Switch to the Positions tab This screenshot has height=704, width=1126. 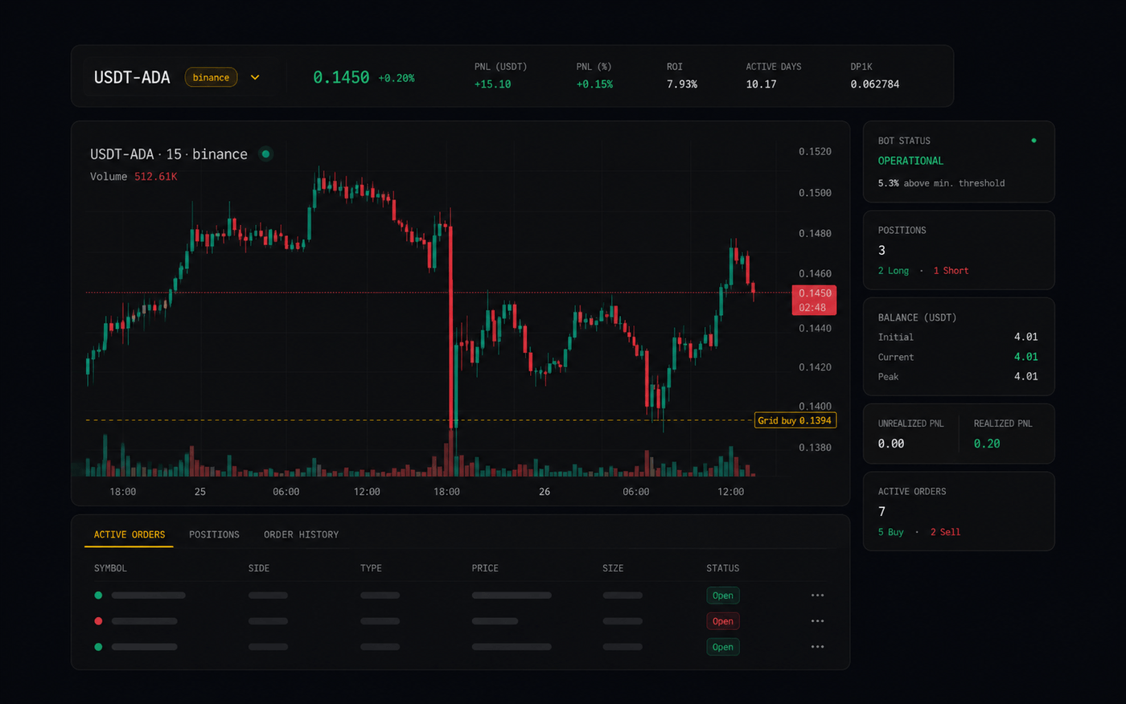[214, 534]
